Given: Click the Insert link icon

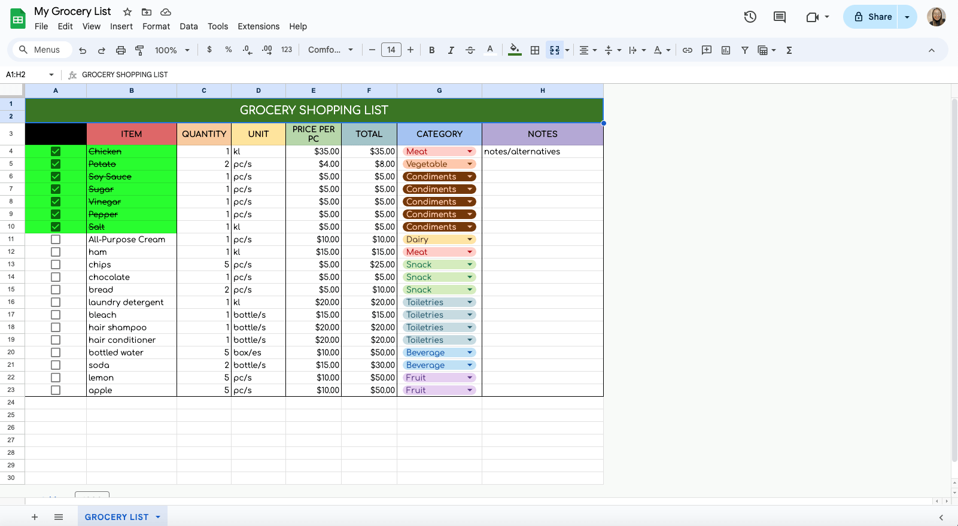Looking at the screenshot, I should [688, 50].
